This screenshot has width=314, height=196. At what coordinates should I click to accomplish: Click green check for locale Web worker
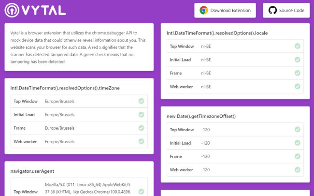298,87
